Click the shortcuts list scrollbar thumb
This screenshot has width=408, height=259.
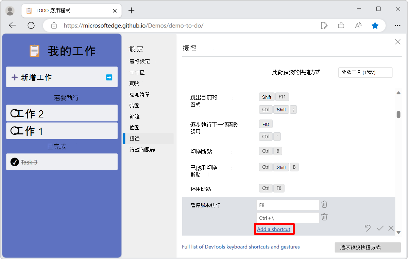(398, 115)
